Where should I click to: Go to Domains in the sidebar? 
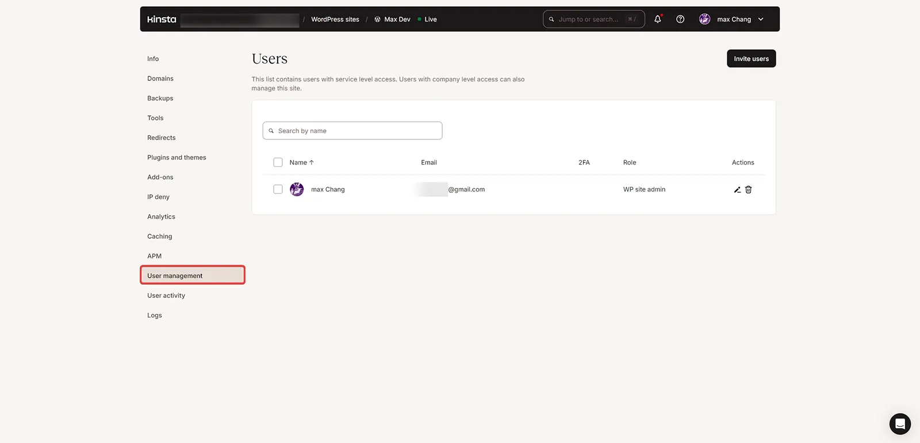click(x=160, y=79)
